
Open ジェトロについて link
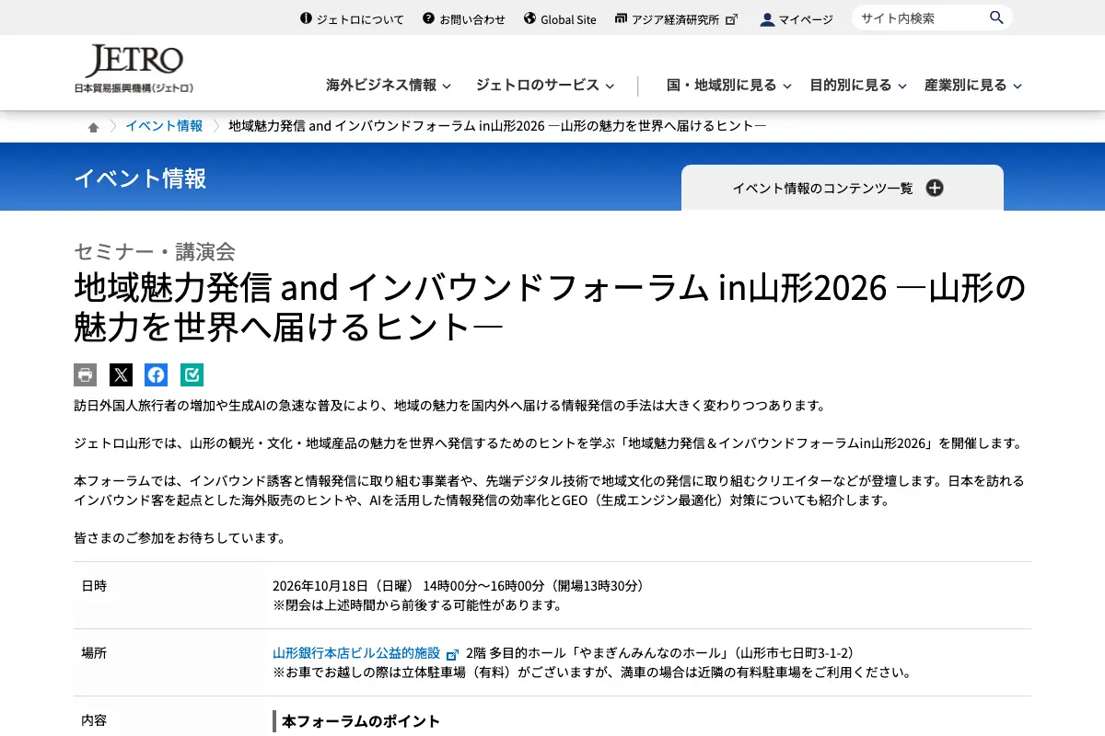pos(352,18)
